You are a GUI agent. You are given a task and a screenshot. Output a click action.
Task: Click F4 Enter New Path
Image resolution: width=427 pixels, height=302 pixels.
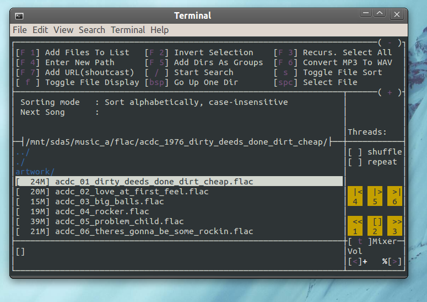pos(65,62)
